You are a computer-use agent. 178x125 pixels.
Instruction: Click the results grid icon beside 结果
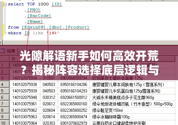pos(2,51)
